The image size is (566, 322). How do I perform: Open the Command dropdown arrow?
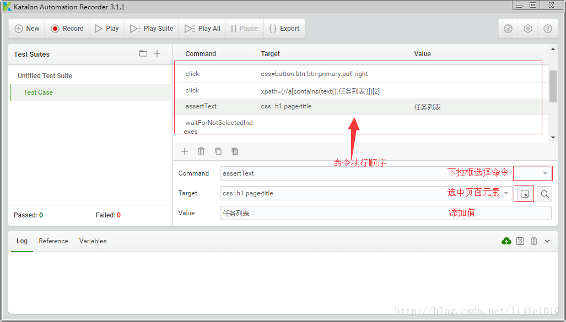[x=545, y=173]
